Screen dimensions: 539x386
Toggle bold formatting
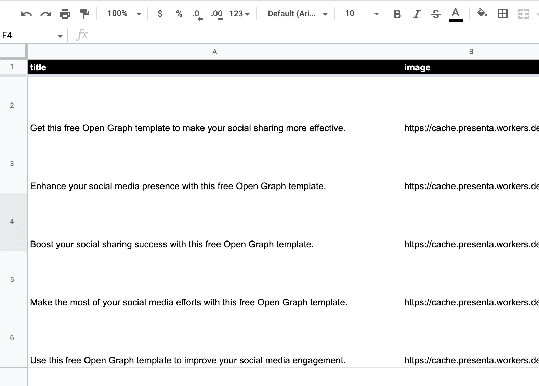[x=397, y=14]
